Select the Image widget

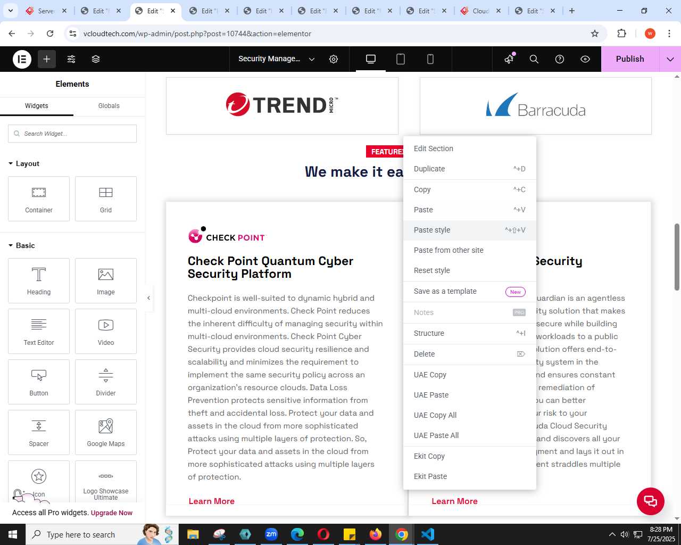[x=106, y=280]
